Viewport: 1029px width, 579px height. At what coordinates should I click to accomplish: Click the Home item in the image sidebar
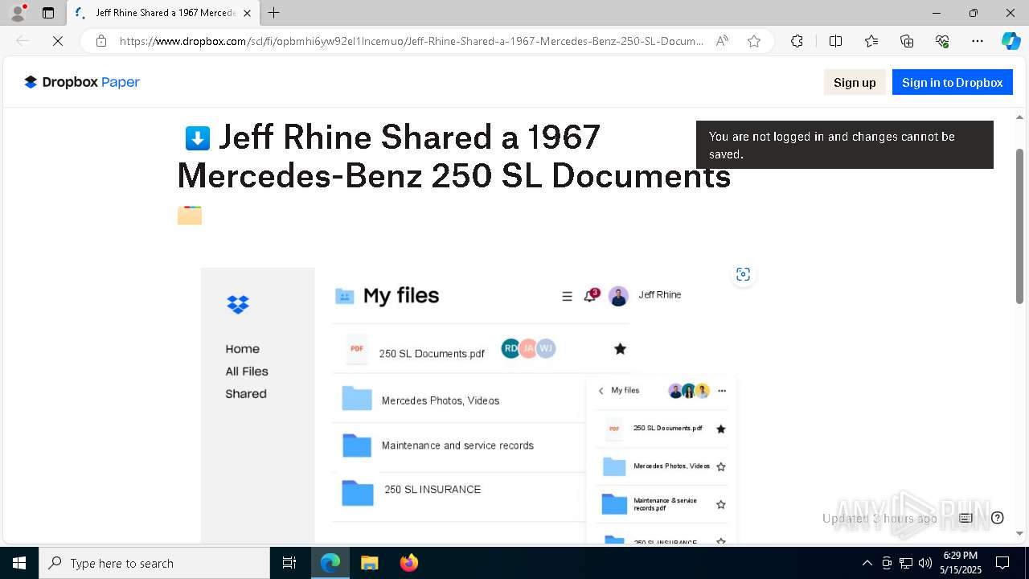coord(243,349)
